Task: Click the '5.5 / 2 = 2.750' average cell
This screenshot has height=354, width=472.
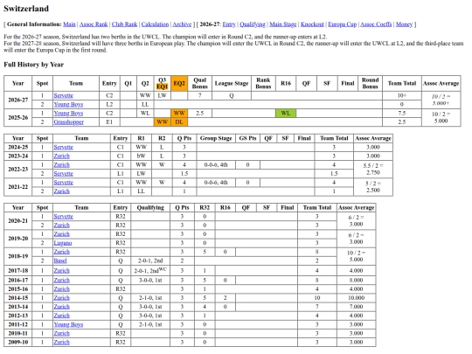Action: tap(373, 170)
